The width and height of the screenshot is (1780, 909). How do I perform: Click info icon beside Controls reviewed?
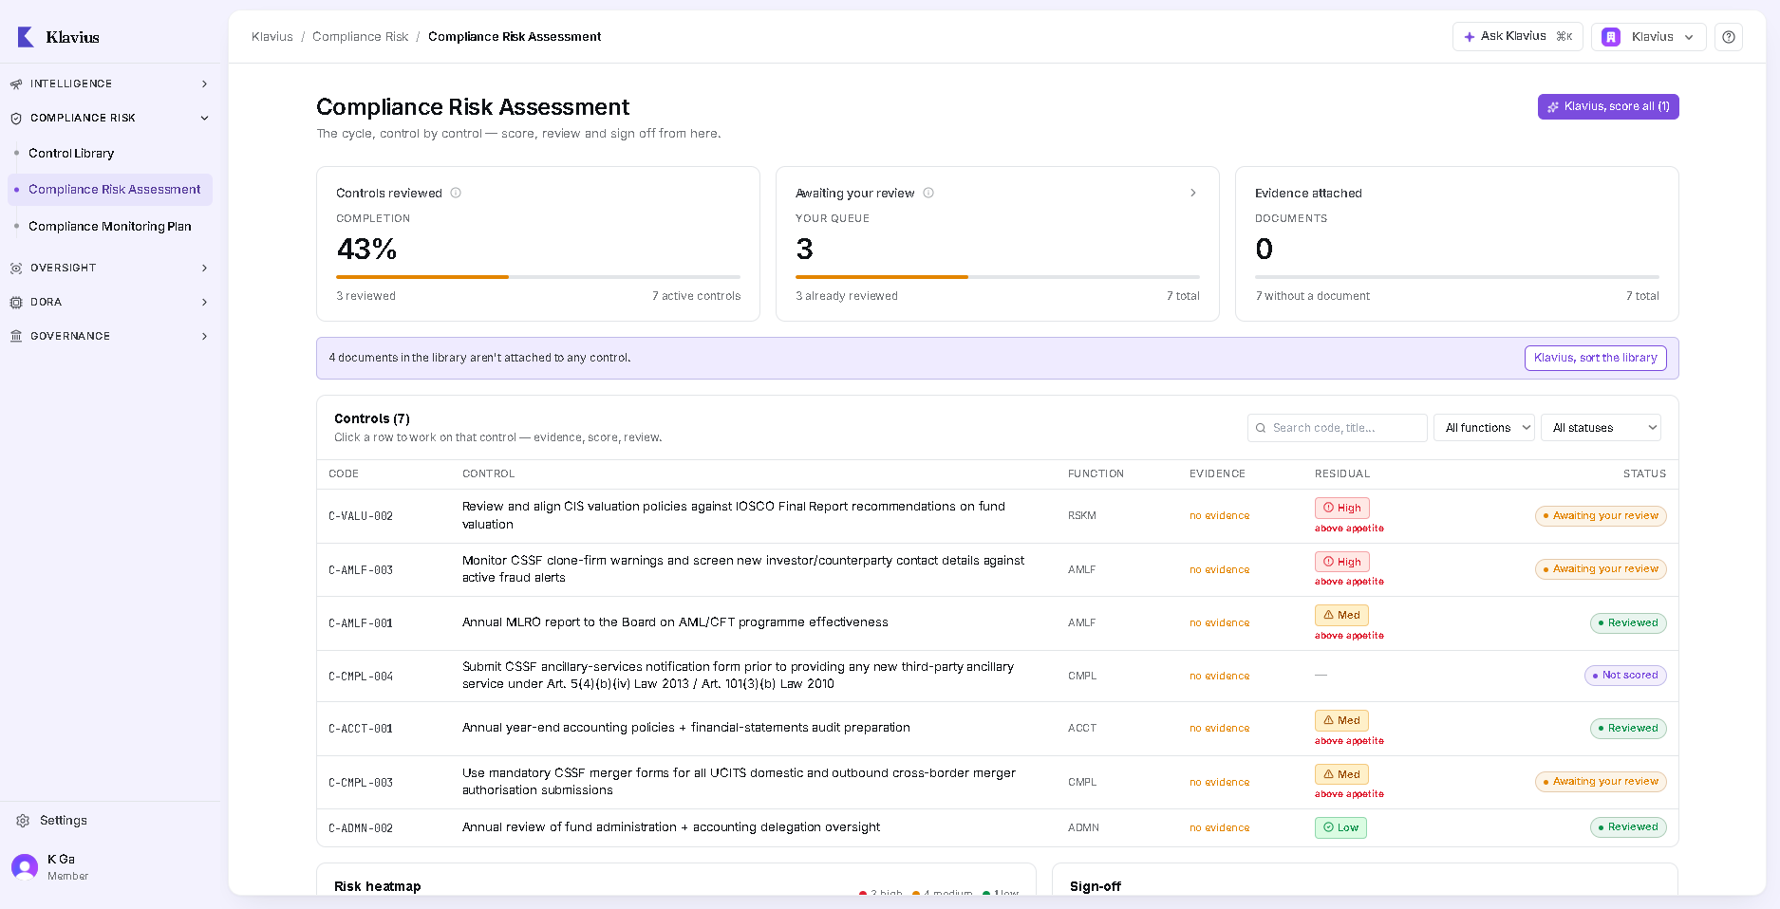(x=456, y=193)
